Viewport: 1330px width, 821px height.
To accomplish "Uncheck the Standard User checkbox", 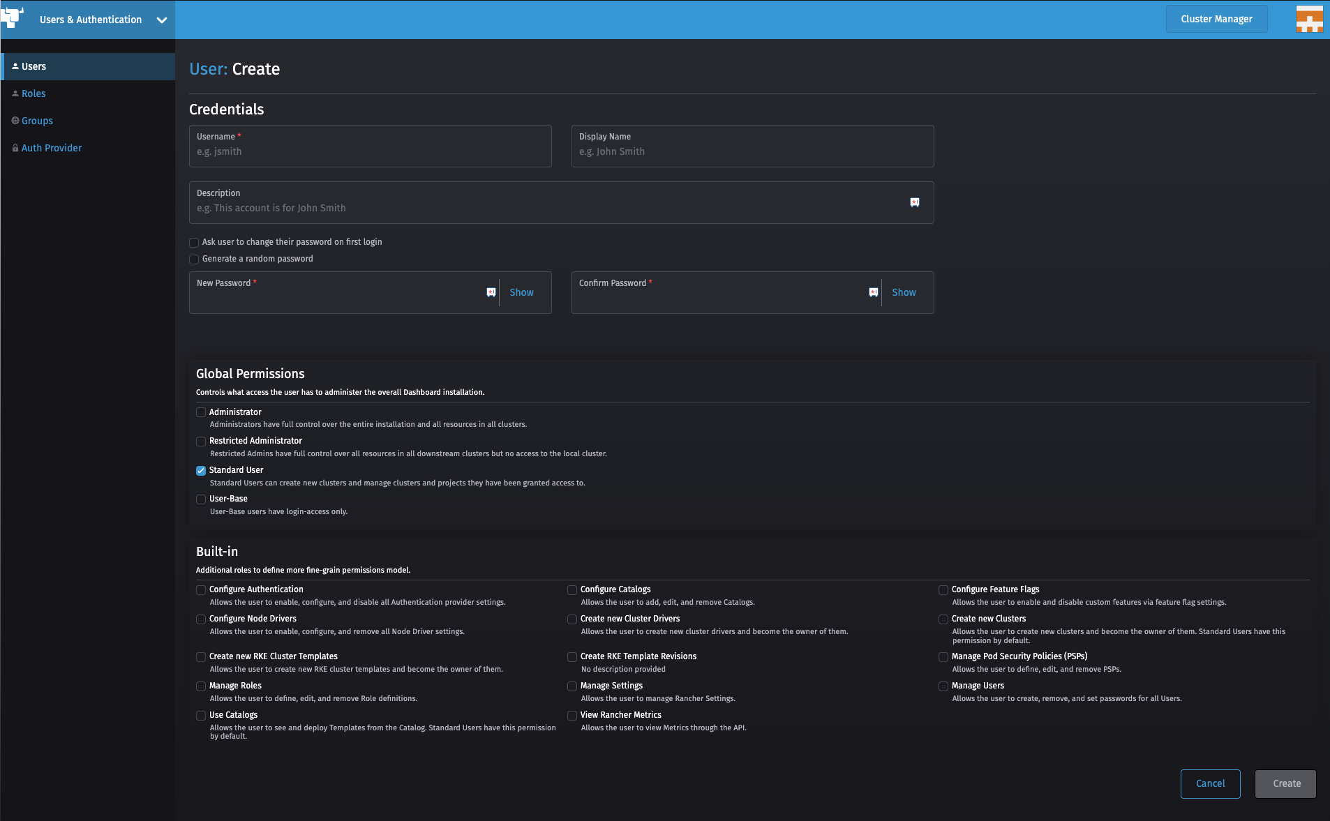I will click(201, 470).
